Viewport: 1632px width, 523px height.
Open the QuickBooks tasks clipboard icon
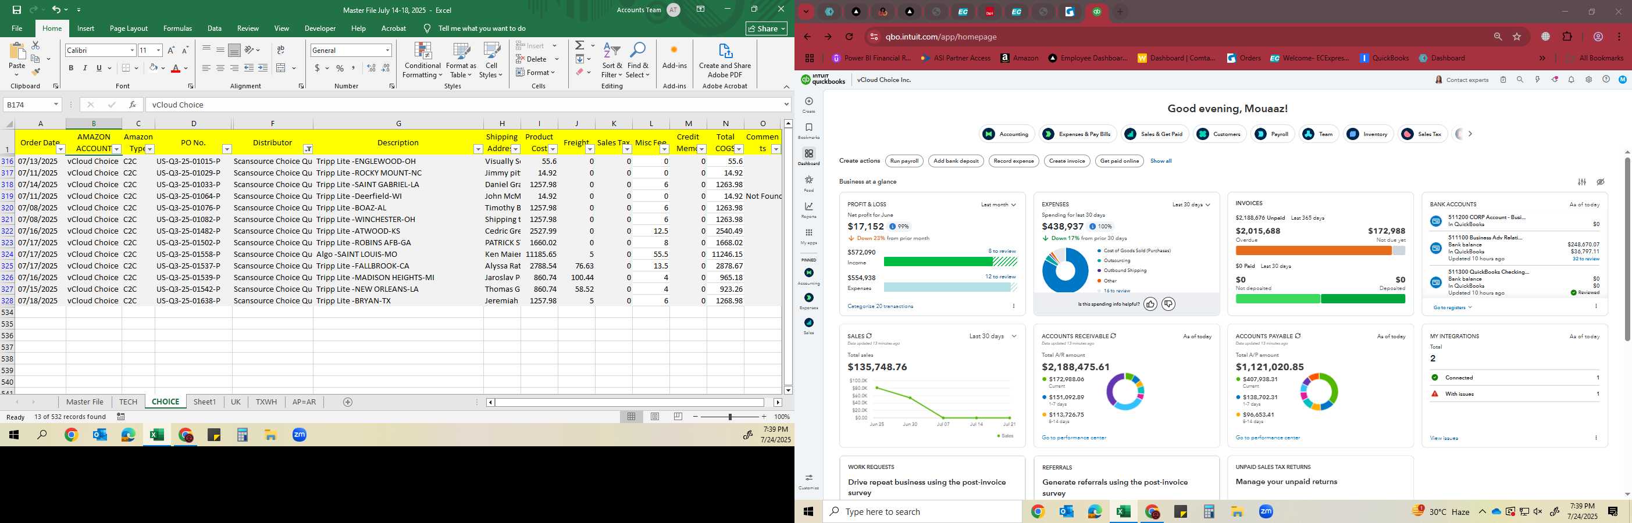click(x=1503, y=80)
